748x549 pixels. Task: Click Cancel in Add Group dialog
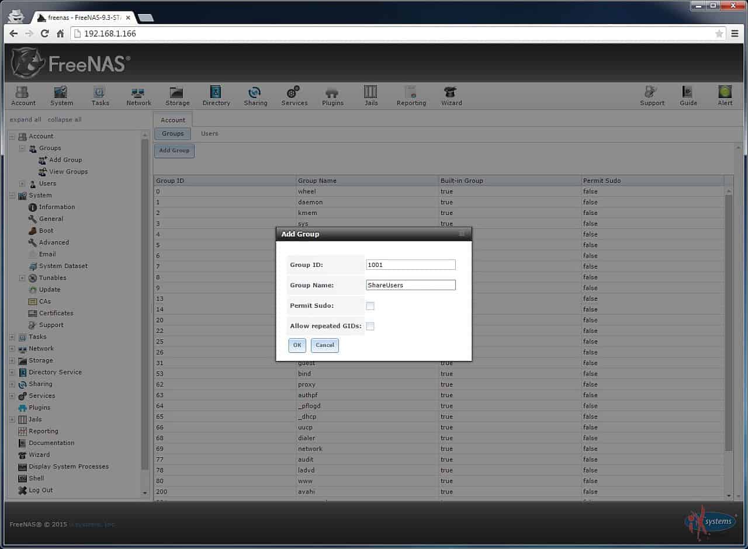click(325, 345)
